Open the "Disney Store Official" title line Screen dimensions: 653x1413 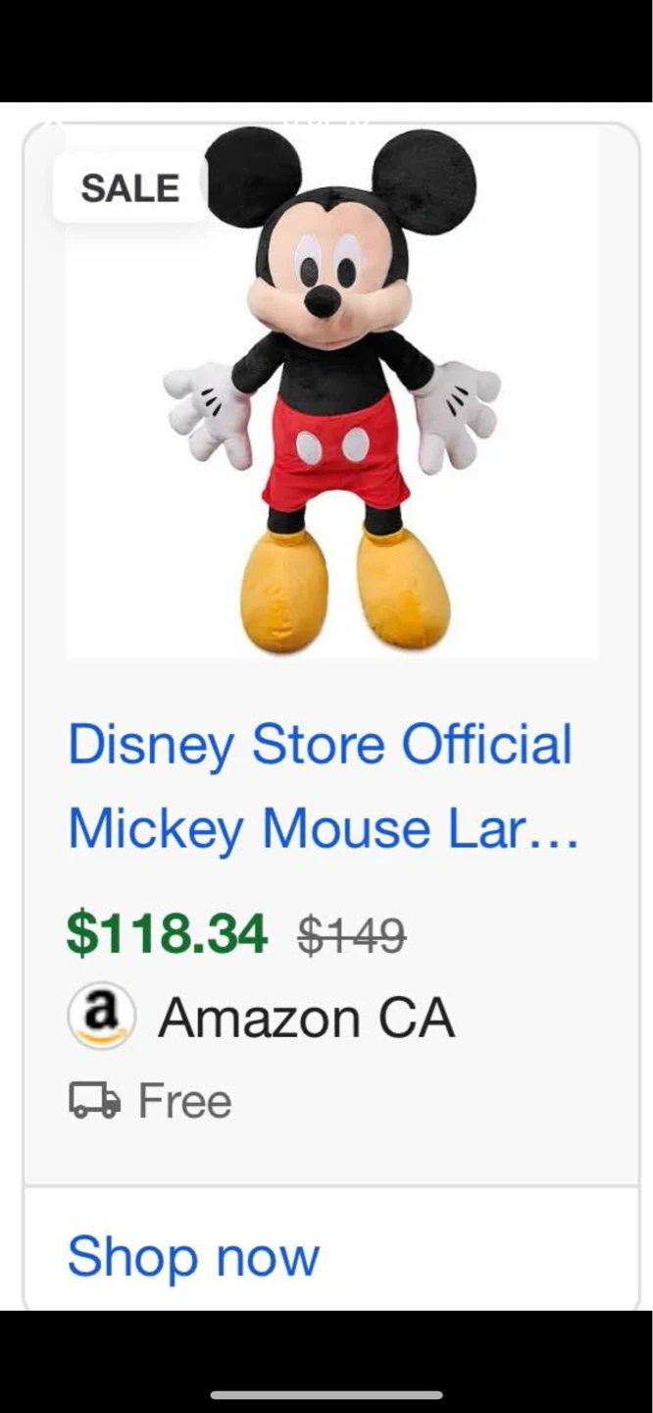(x=320, y=744)
